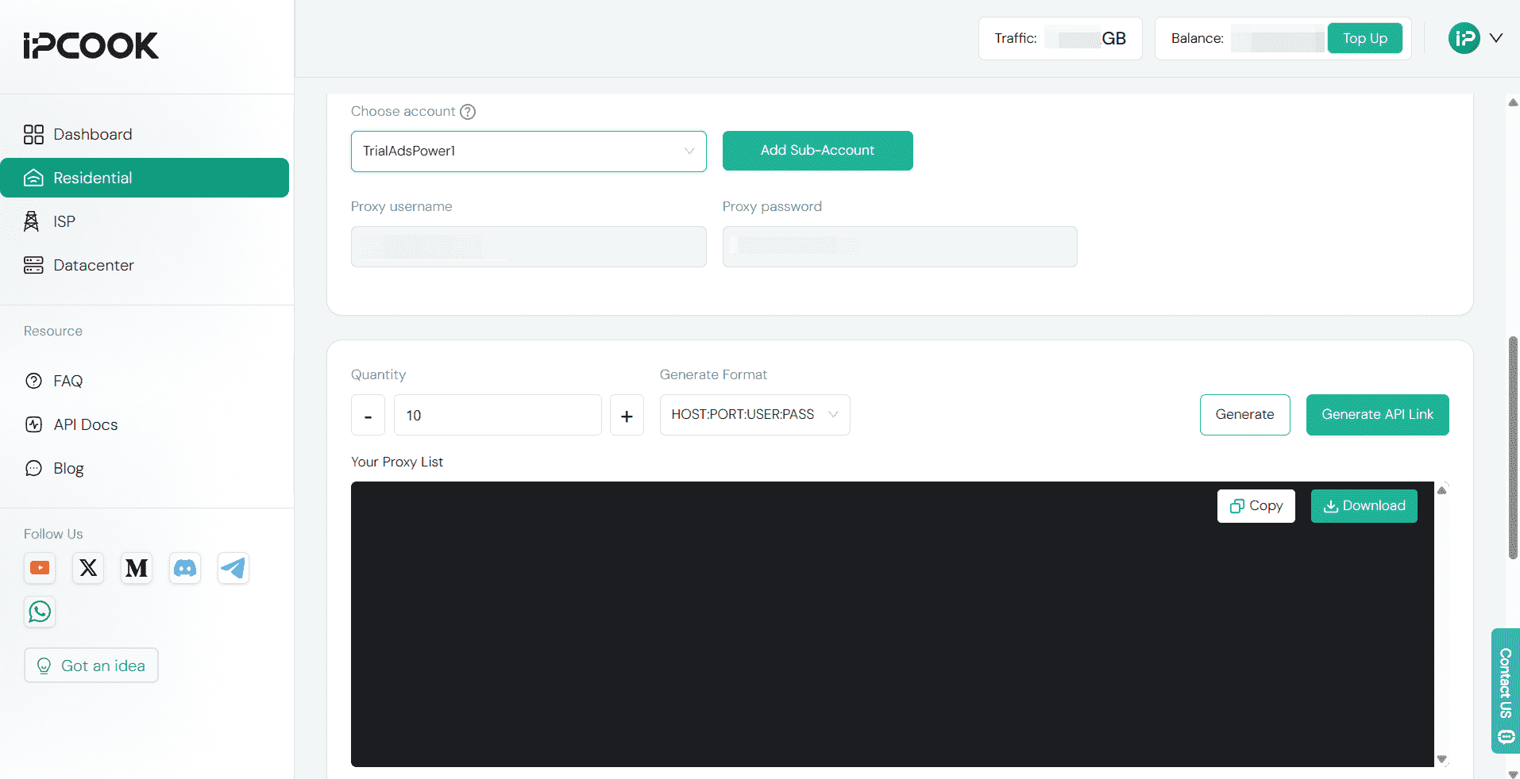This screenshot has height=779, width=1520.
Task: Open the X (Twitter) social icon
Action: coord(88,568)
